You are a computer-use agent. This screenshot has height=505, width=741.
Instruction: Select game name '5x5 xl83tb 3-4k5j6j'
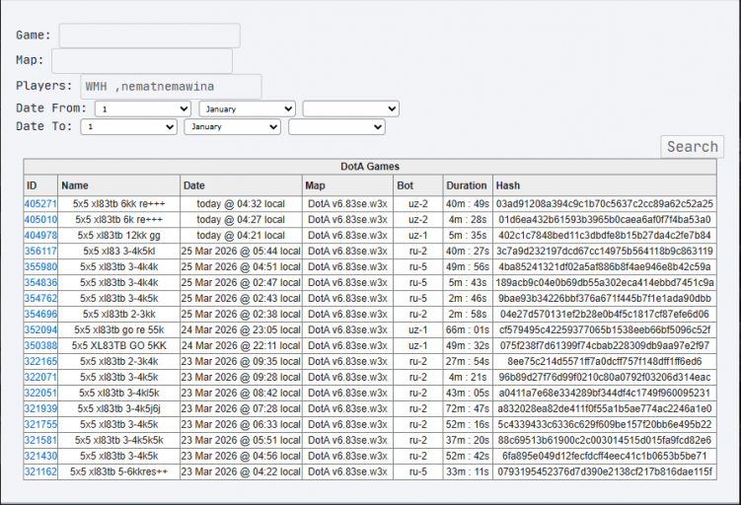pyautogui.click(x=118, y=408)
